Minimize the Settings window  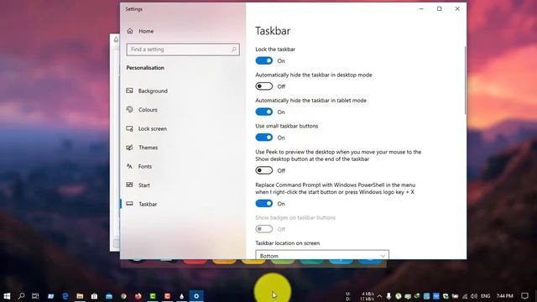(421, 9)
